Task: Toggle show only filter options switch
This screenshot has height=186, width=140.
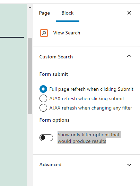Action: tap(46, 138)
